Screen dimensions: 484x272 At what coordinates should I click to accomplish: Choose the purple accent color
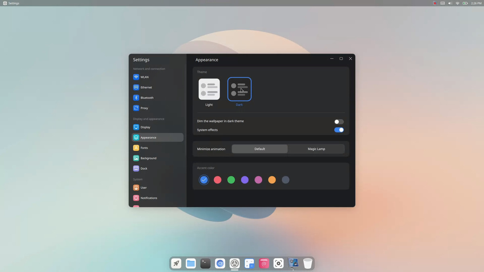point(245,180)
